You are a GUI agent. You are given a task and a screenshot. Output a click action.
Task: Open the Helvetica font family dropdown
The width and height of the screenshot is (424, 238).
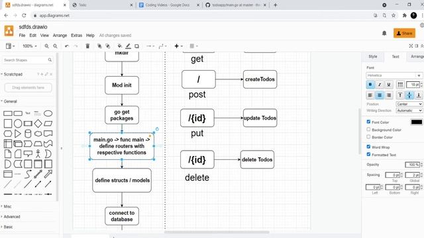click(x=394, y=75)
